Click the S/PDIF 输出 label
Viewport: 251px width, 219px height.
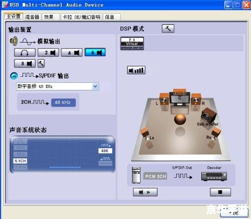54,76
